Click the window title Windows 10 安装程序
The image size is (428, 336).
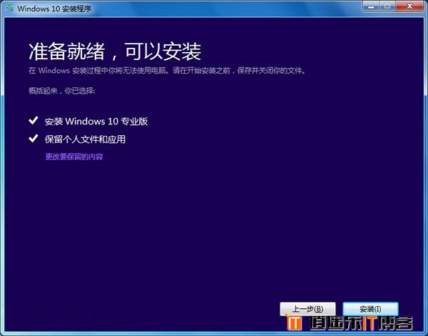point(54,9)
